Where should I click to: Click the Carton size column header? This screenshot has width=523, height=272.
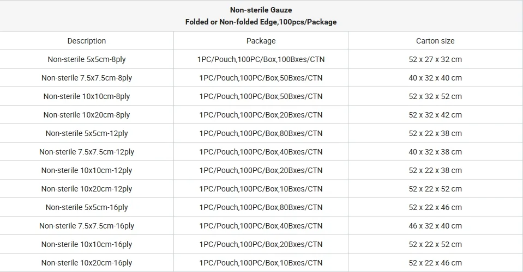click(435, 41)
